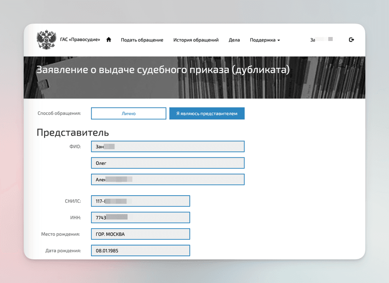389x283 pixels.
Task: Click the «Представитель» section heading
Action: 73,132
